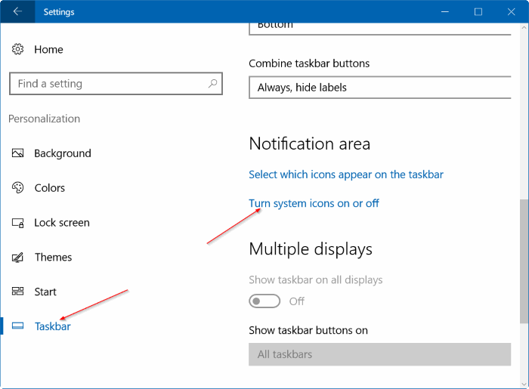The image size is (529, 389).
Task: Open Select which icons appear on the taskbar
Action: click(x=346, y=174)
